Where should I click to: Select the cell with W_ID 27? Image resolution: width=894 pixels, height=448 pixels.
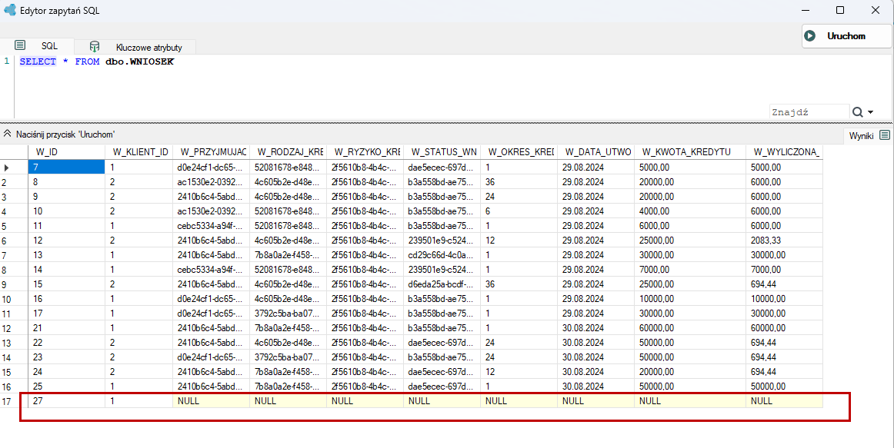pyautogui.click(x=66, y=401)
